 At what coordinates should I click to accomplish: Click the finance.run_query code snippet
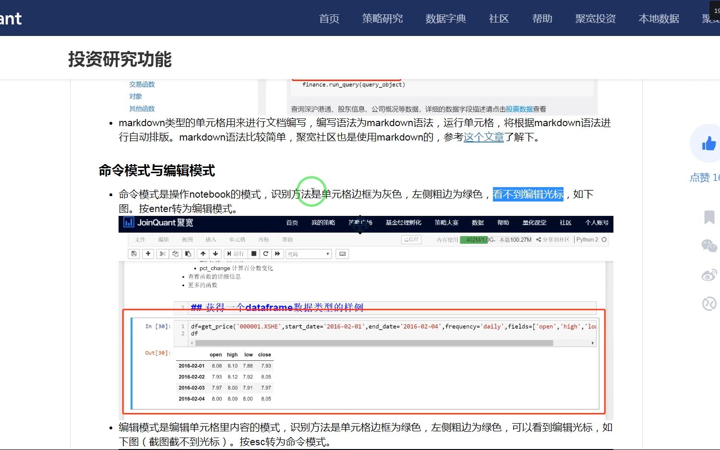pos(354,85)
